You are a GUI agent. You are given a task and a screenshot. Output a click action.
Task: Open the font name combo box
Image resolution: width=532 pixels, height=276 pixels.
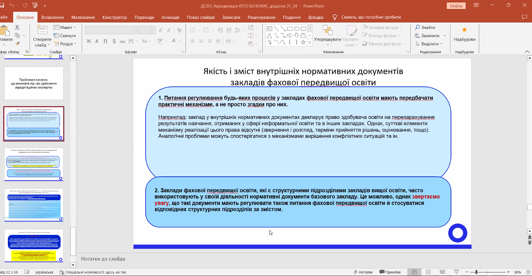pos(111,30)
